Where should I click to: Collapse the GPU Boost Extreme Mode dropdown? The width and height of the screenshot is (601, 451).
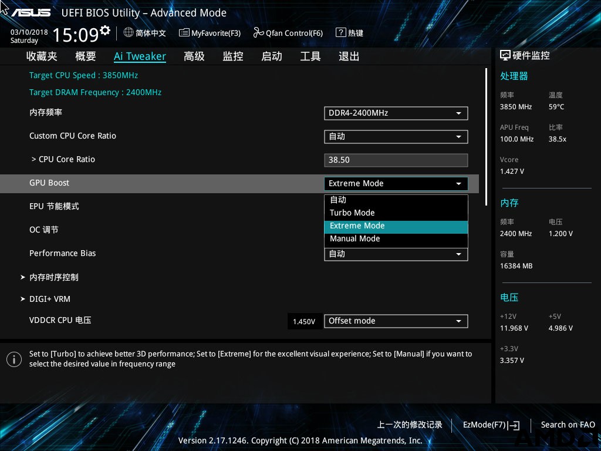pos(396,183)
